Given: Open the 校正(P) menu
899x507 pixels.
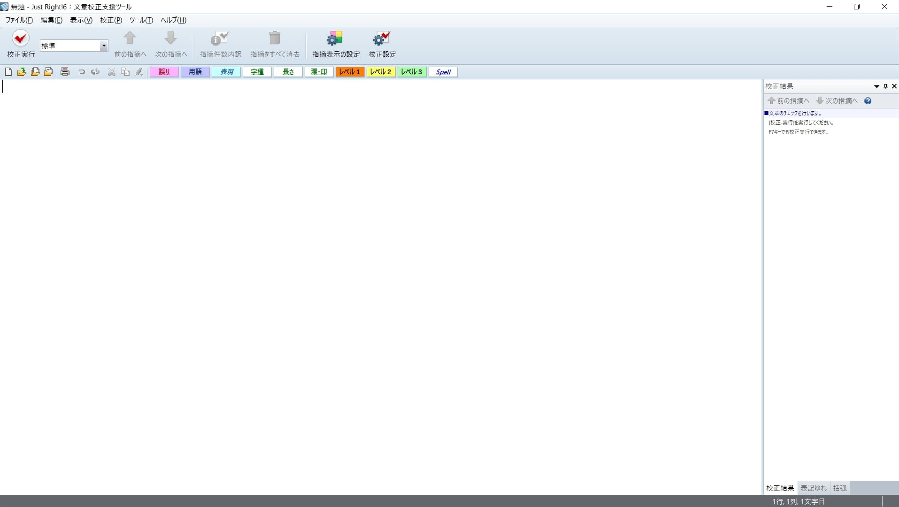Looking at the screenshot, I should coord(111,20).
